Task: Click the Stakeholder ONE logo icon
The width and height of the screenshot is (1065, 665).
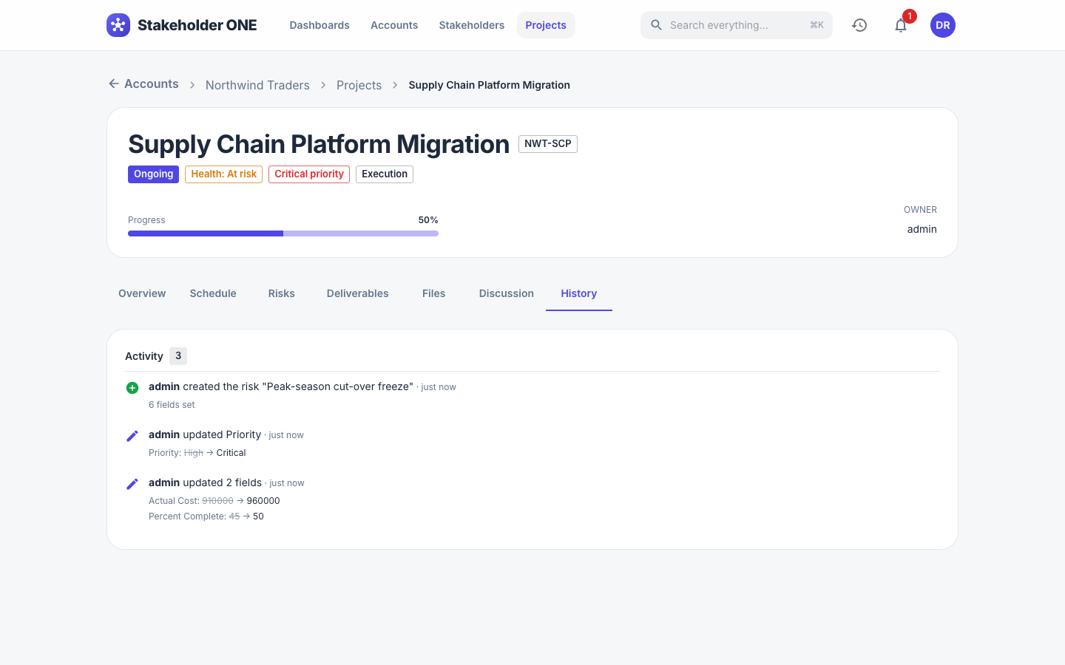Action: [x=118, y=25]
